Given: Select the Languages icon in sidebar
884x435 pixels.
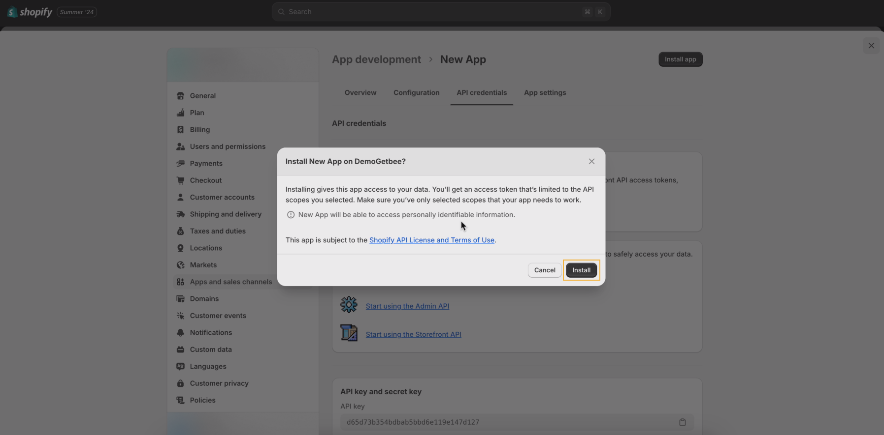Looking at the screenshot, I should pyautogui.click(x=180, y=367).
